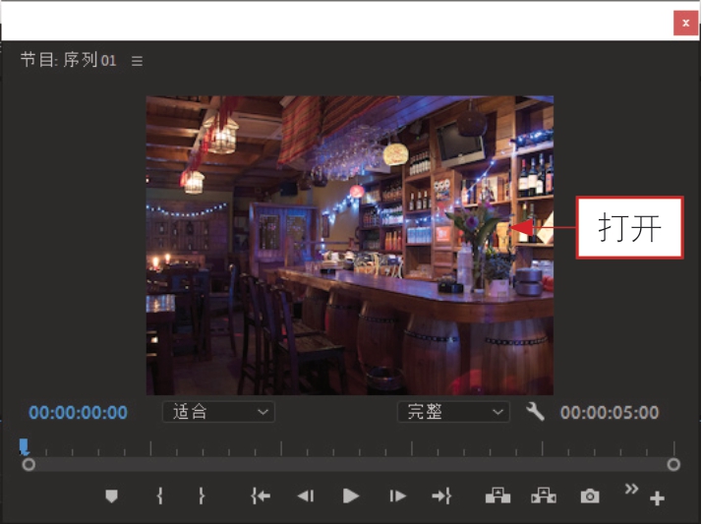Click the Extract button icon
This screenshot has width=702, height=524.
click(544, 495)
